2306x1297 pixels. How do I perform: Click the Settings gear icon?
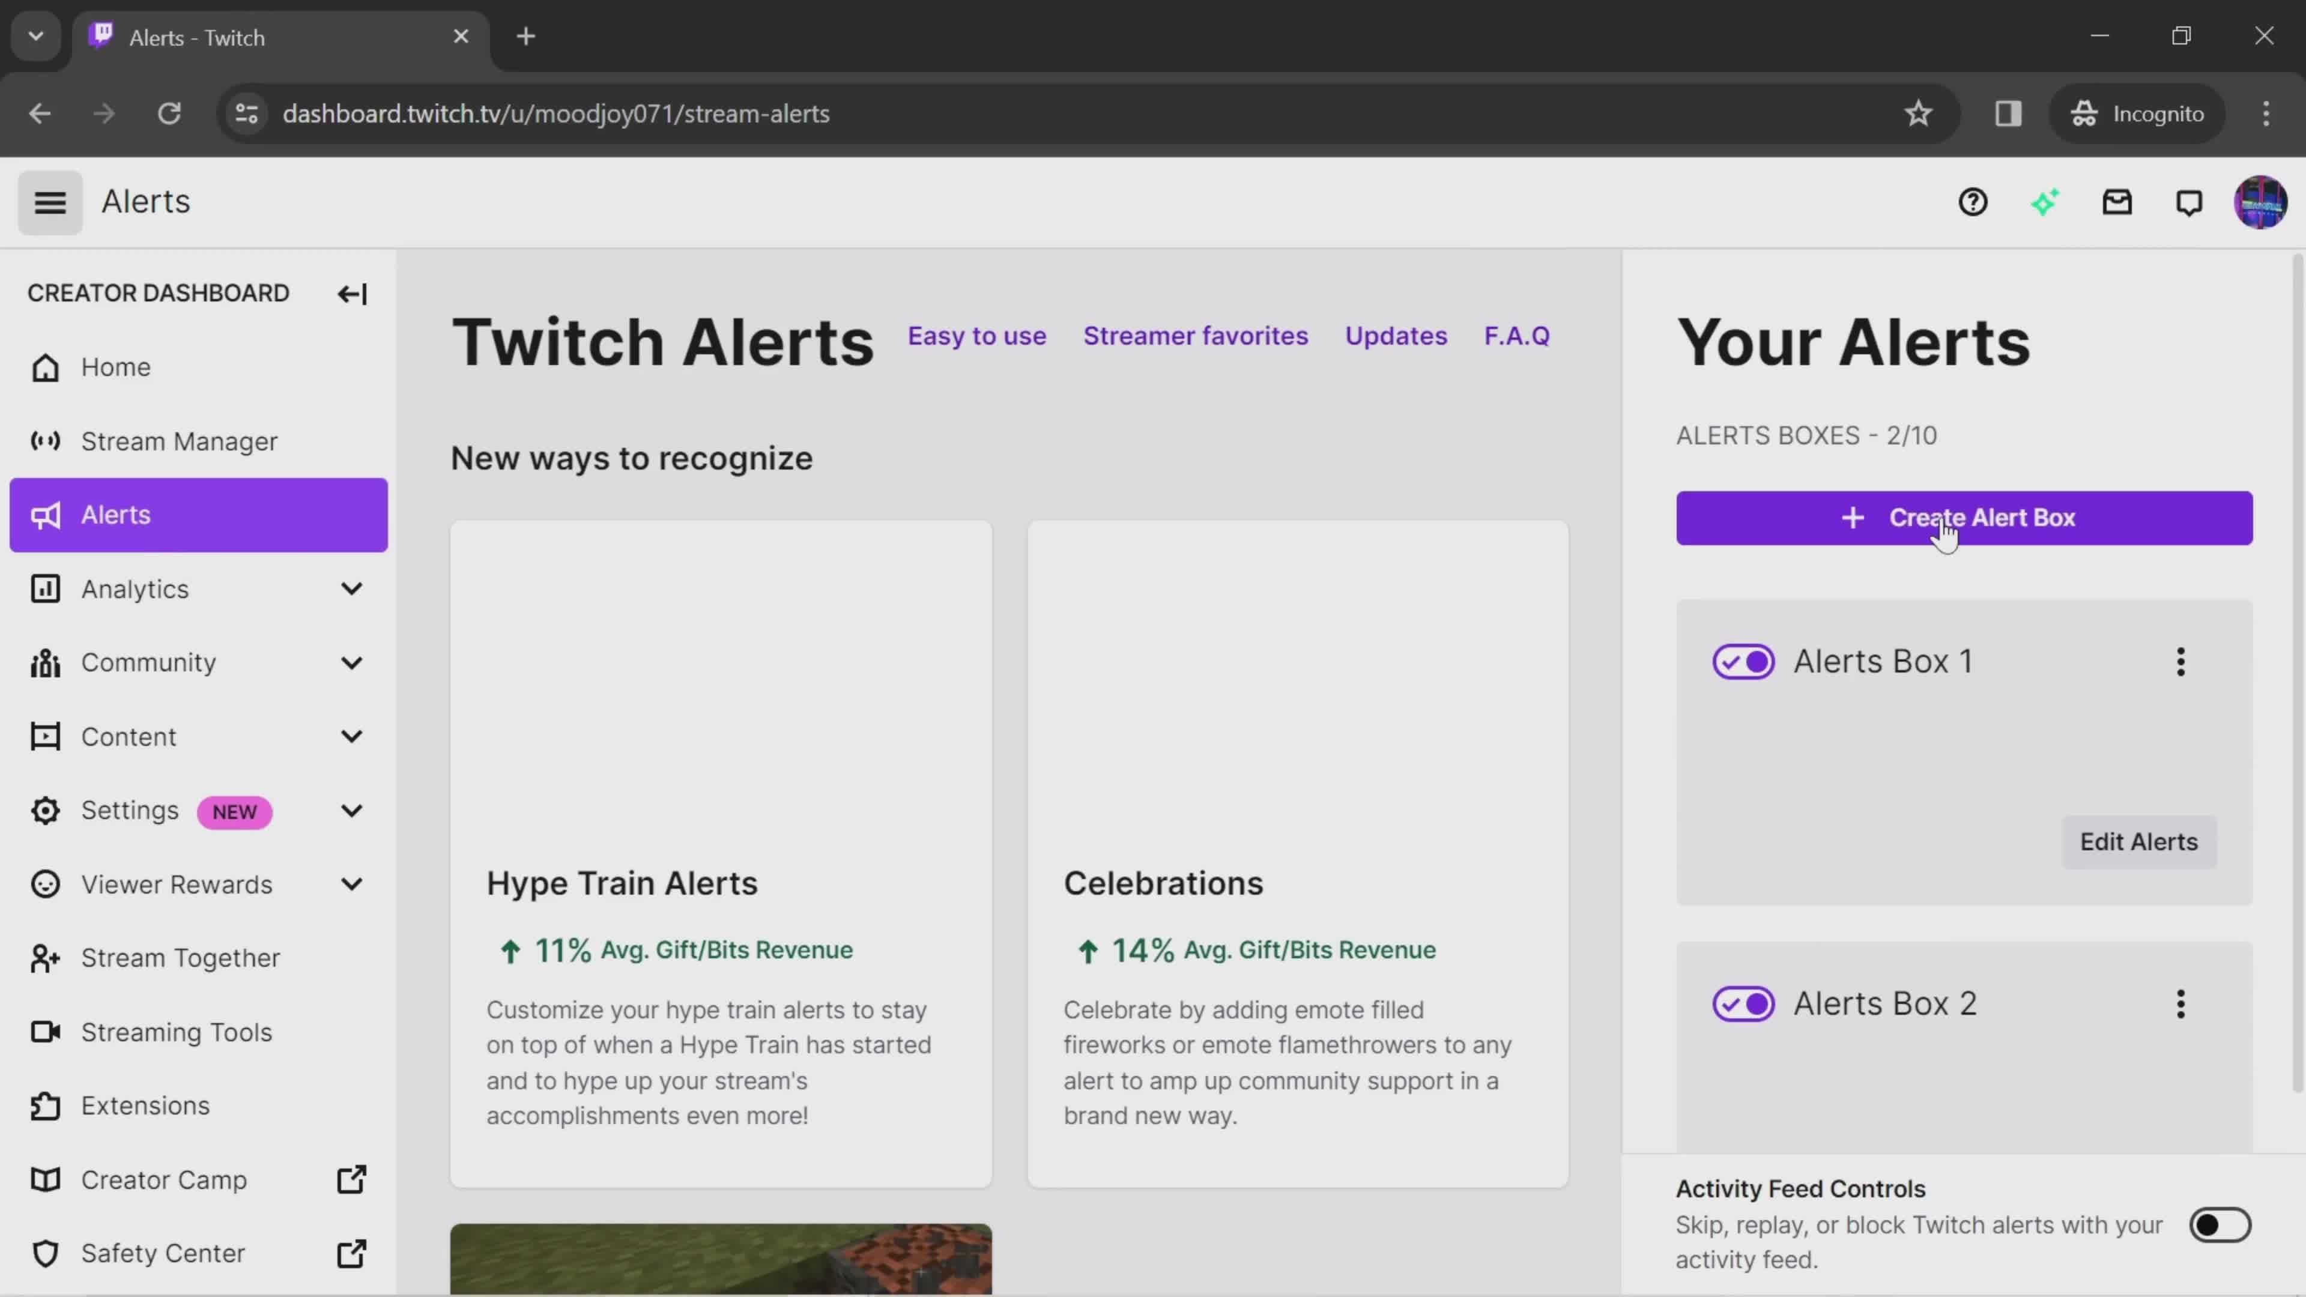[x=45, y=811]
